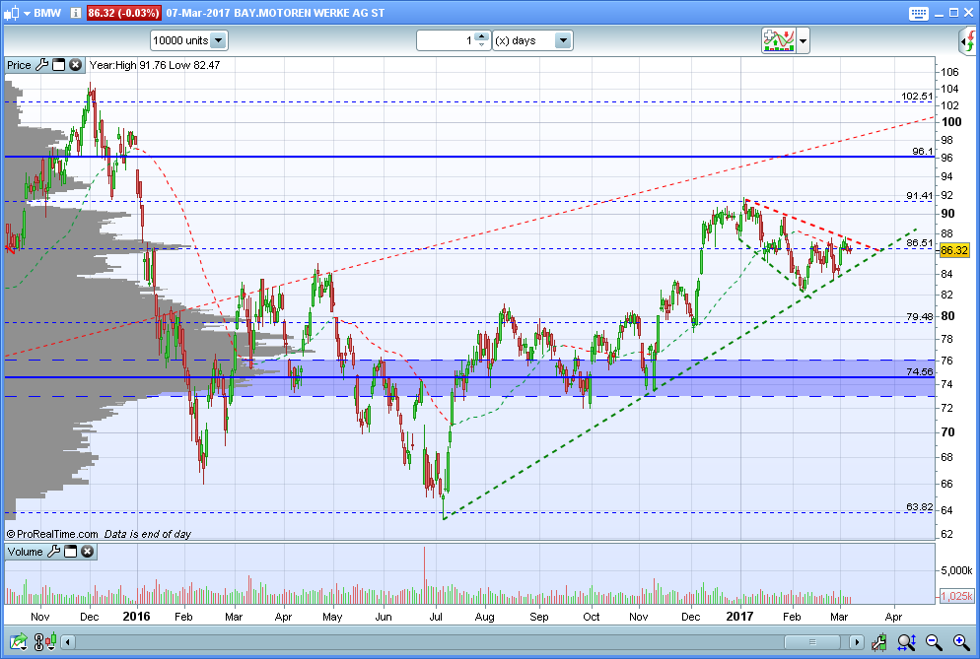This screenshot has height=659, width=980.
Task: Decrease the period count with down arrow
Action: coord(481,45)
